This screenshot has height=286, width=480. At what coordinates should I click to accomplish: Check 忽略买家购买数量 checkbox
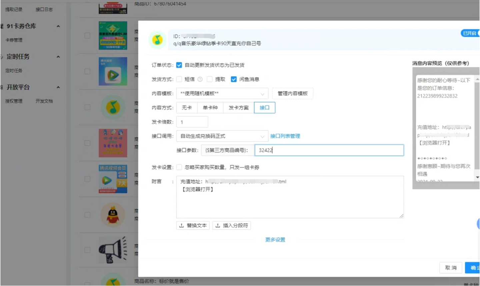coord(179,167)
